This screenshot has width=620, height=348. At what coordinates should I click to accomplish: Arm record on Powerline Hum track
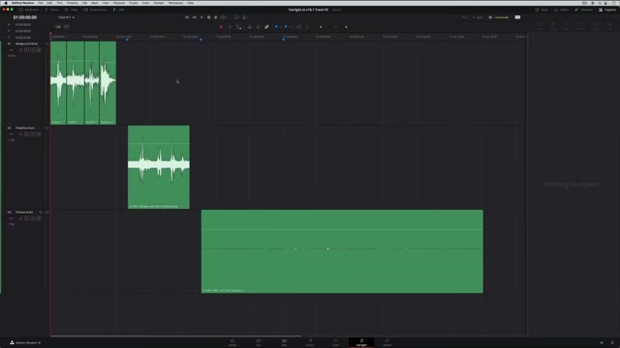tap(26, 134)
